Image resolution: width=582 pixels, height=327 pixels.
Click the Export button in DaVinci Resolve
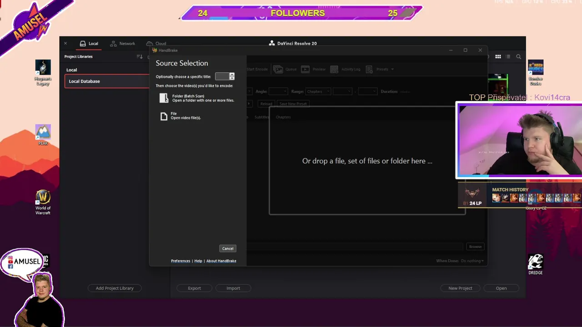(194, 288)
